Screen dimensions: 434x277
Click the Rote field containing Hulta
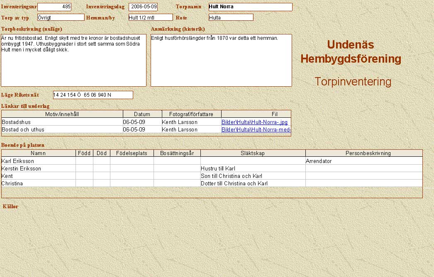(x=231, y=17)
